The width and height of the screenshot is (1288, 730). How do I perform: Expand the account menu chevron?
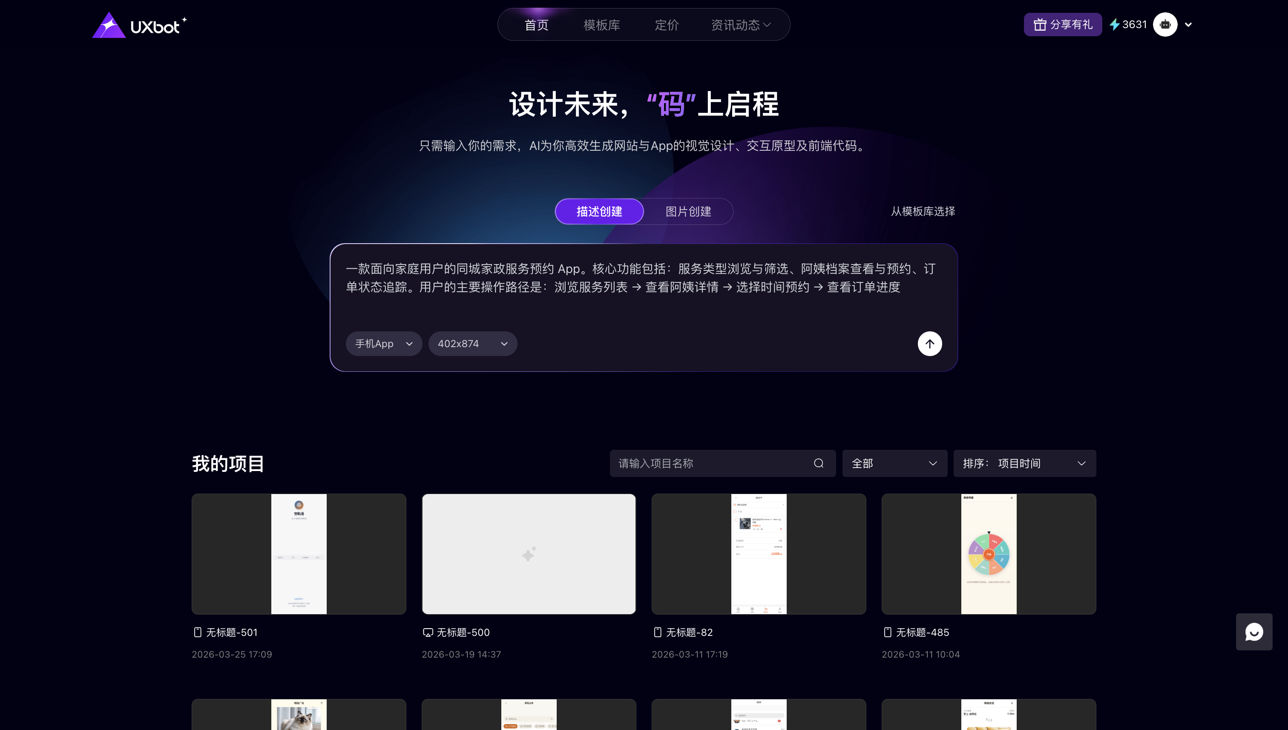1188,25
